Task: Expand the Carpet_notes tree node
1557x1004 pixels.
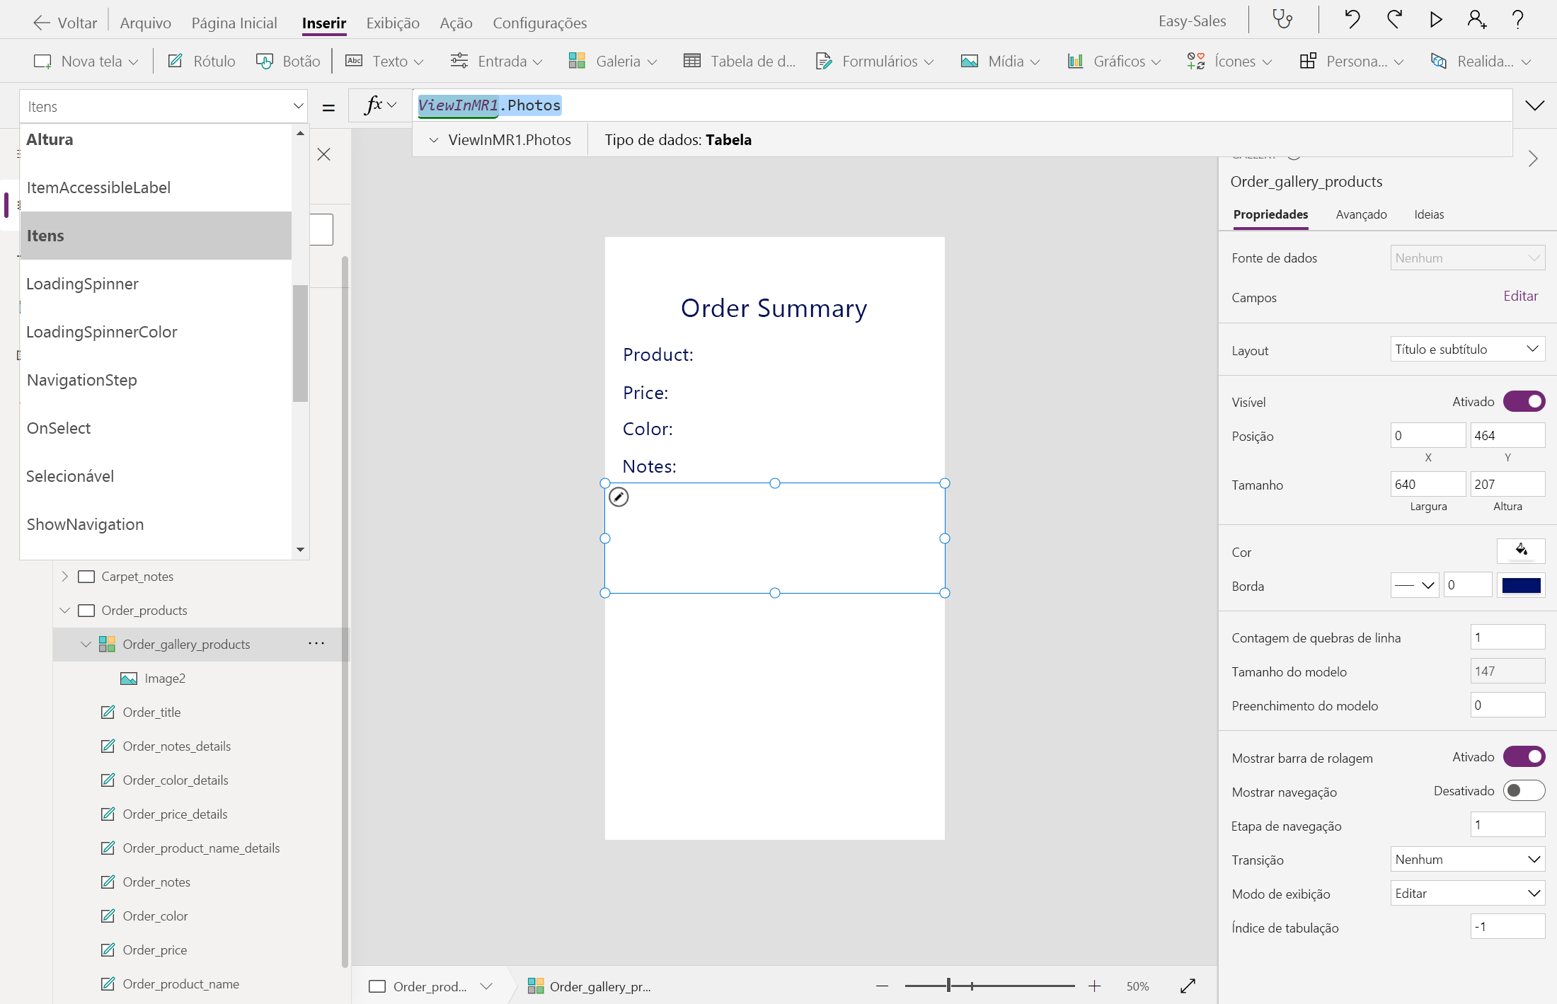Action: click(x=65, y=576)
